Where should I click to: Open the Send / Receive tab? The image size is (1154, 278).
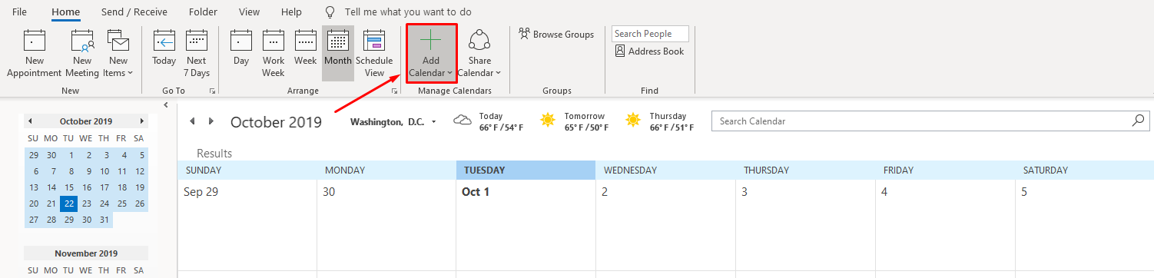click(x=134, y=12)
